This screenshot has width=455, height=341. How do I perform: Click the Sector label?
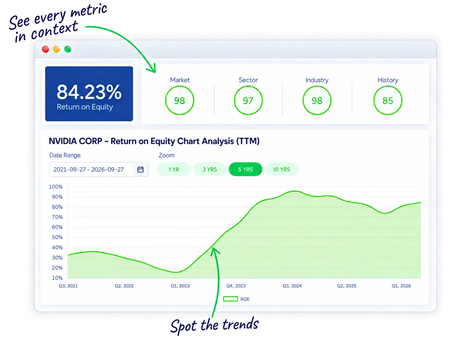coord(248,80)
